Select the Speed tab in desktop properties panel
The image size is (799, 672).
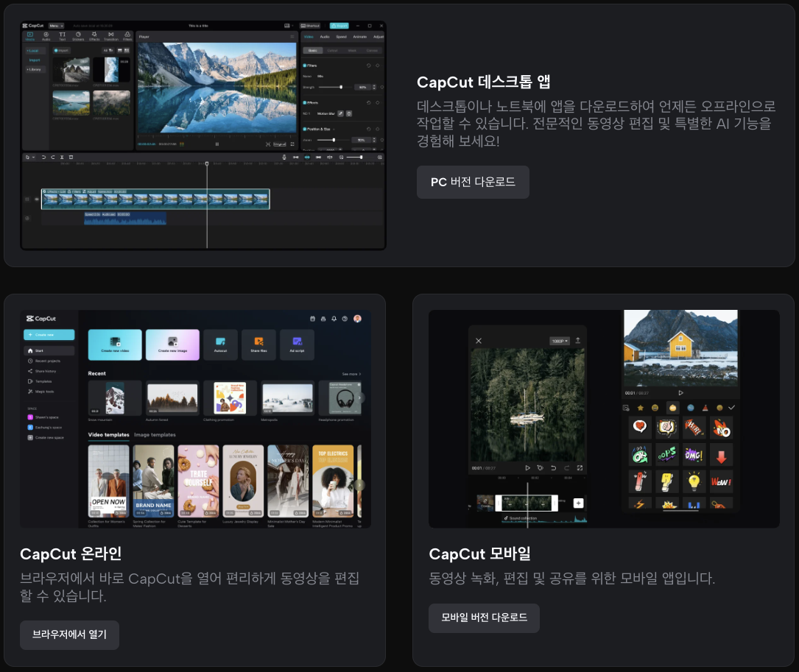click(x=342, y=37)
